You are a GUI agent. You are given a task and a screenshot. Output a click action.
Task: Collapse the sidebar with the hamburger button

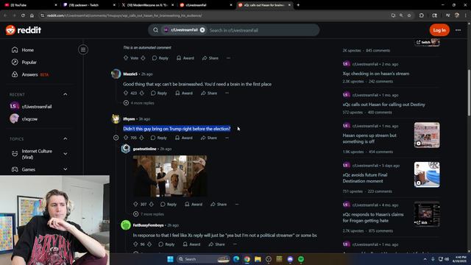coord(83,49)
